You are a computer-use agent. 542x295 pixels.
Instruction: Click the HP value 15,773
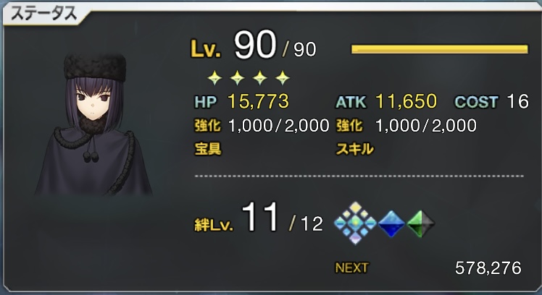click(258, 101)
